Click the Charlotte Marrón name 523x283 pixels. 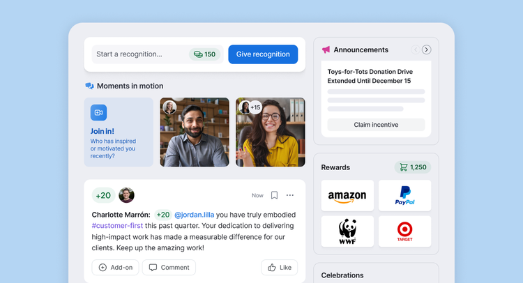121,215
